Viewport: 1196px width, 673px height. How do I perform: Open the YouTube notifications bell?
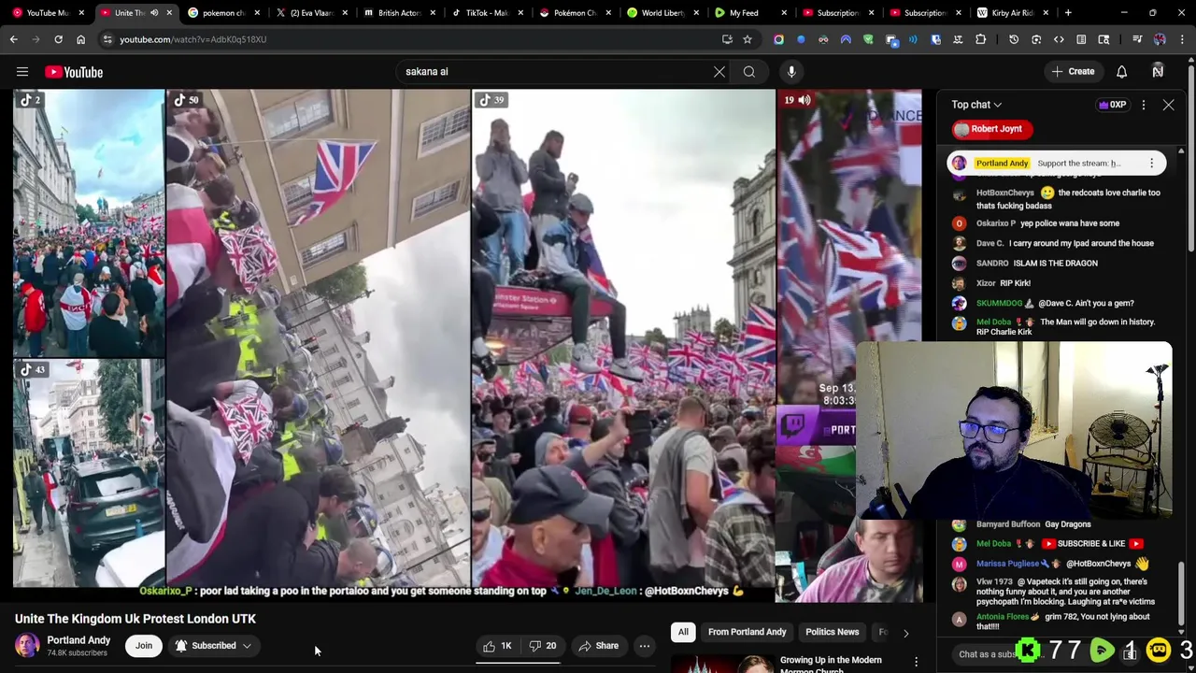tap(1121, 72)
